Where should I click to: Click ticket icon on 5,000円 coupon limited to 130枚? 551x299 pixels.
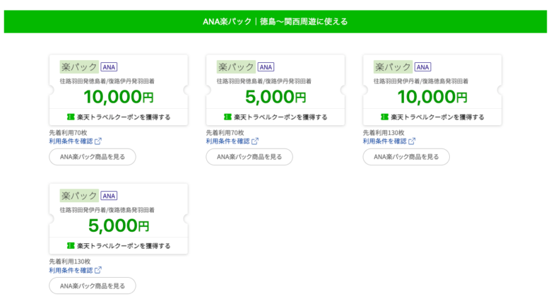click(x=71, y=245)
